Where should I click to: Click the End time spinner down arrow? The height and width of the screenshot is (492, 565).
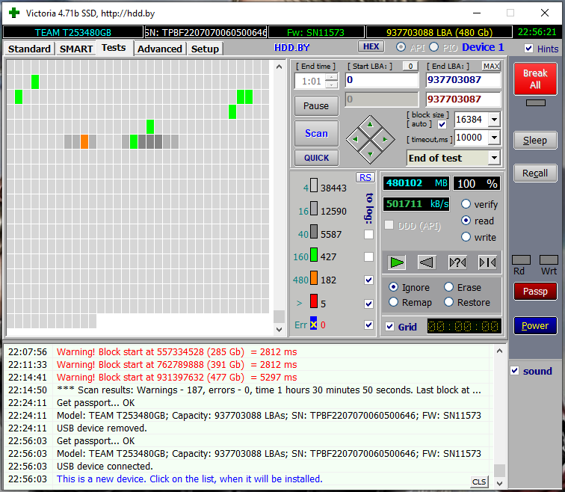pyautogui.click(x=331, y=84)
